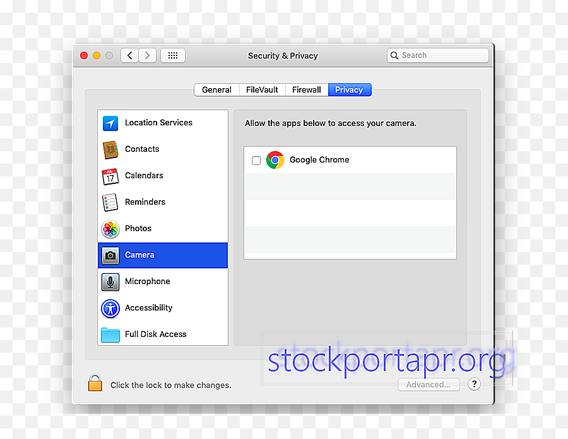Open the help with the question mark button

click(x=474, y=384)
